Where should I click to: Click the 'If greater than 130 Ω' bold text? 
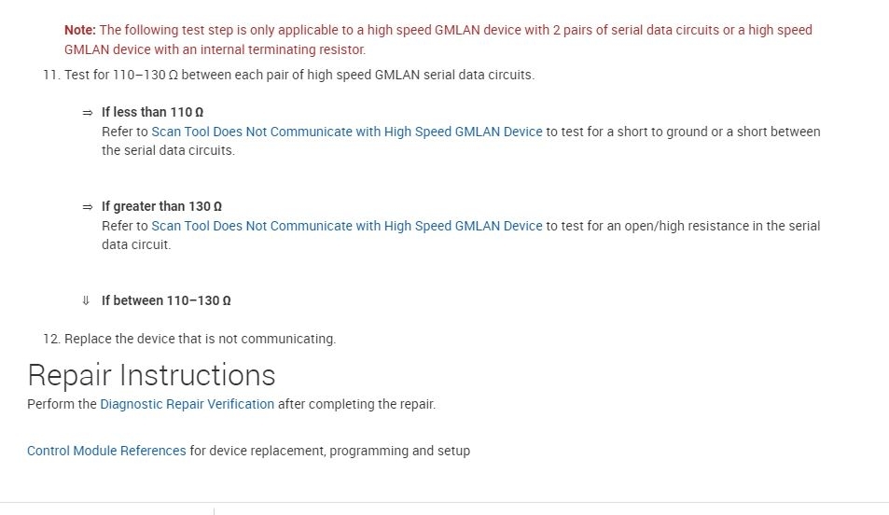click(161, 206)
